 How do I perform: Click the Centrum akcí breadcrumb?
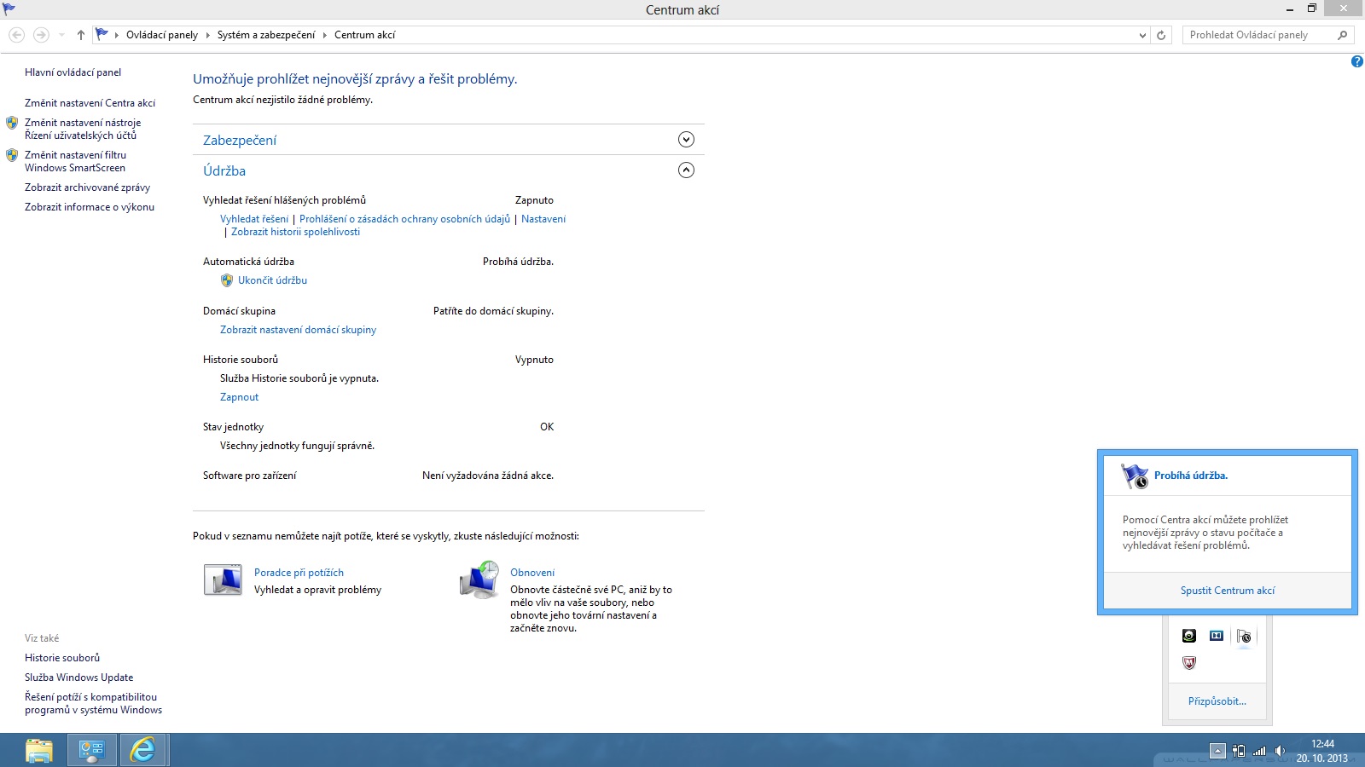(x=365, y=35)
